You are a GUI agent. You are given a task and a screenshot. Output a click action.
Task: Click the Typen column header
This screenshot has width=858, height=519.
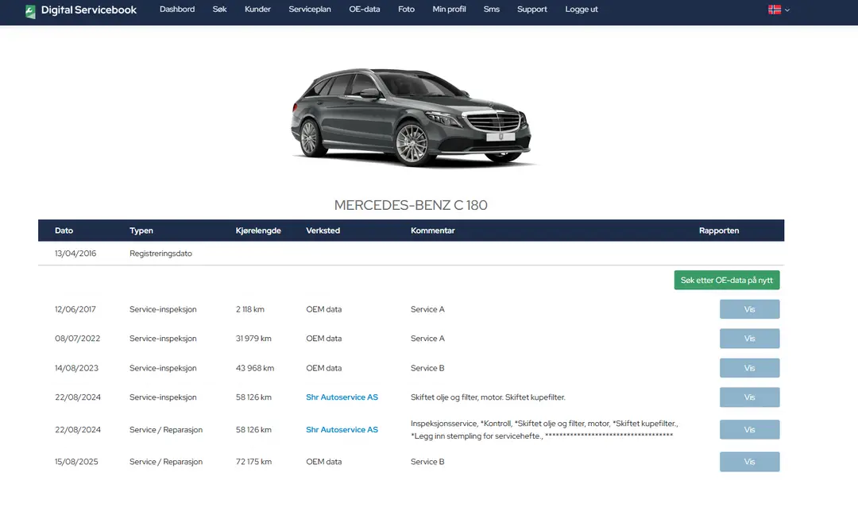(141, 230)
